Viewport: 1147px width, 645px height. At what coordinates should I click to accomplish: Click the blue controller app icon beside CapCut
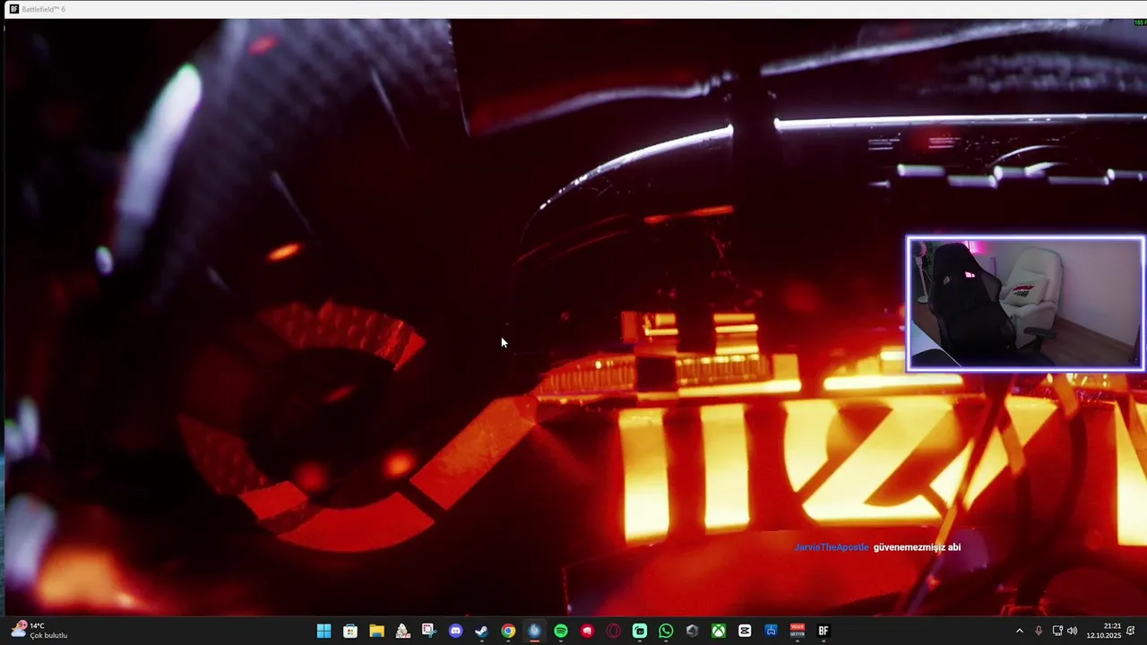point(771,631)
